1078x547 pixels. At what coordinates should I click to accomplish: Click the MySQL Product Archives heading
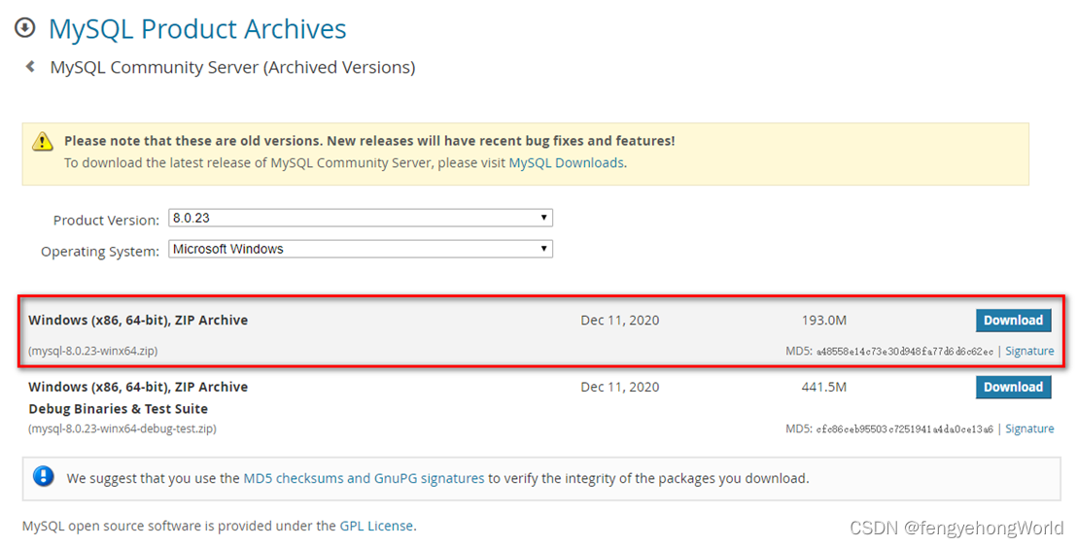[x=197, y=29]
